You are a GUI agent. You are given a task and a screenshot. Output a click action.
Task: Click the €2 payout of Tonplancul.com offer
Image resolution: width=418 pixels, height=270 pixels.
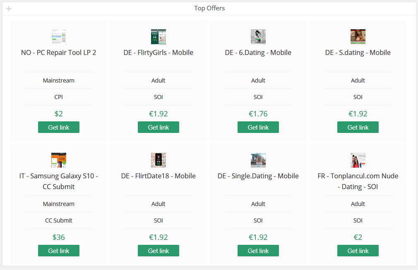click(358, 237)
